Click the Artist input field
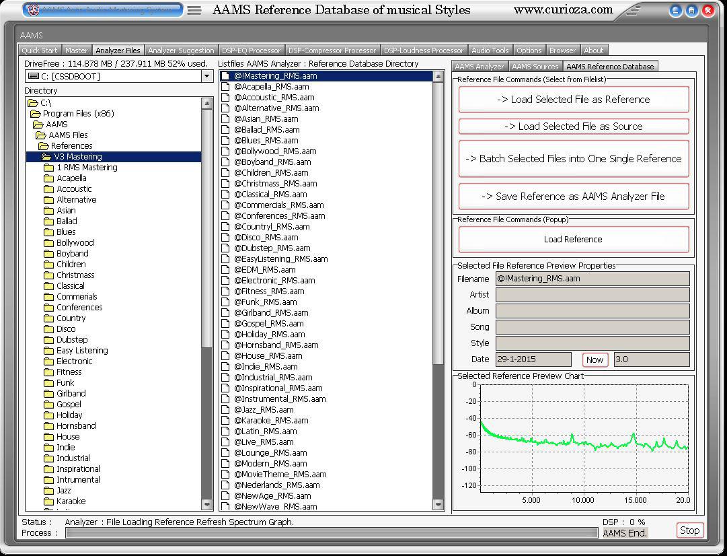The image size is (727, 556). click(x=592, y=295)
